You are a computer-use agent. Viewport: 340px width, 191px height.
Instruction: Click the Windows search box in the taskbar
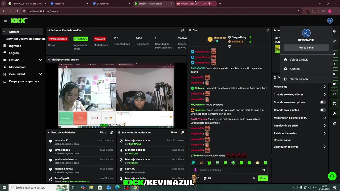(x=39, y=188)
